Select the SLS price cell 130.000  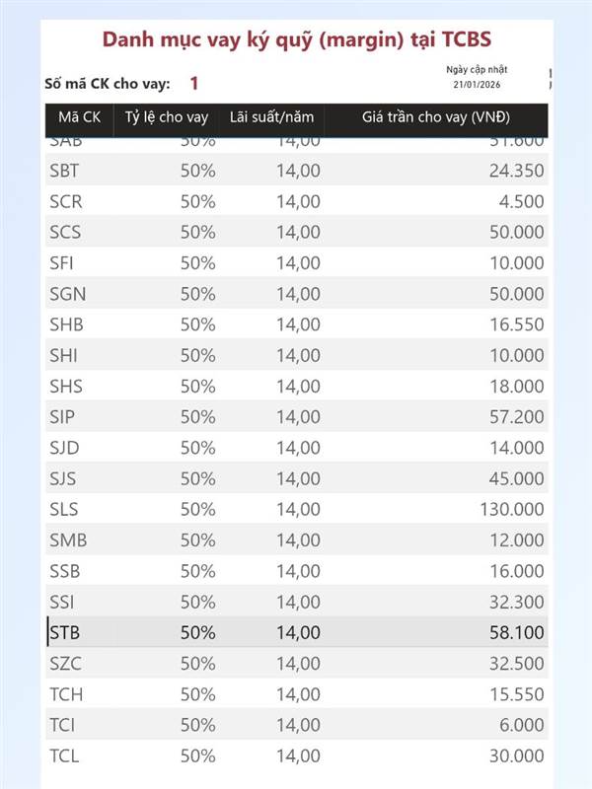click(x=511, y=510)
